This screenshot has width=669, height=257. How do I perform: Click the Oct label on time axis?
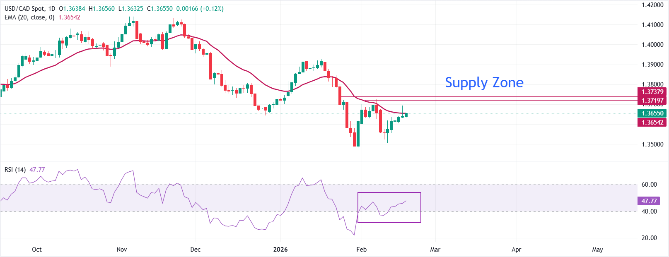(37, 250)
